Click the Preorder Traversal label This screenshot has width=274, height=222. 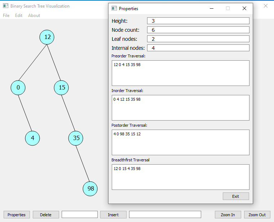(x=128, y=56)
